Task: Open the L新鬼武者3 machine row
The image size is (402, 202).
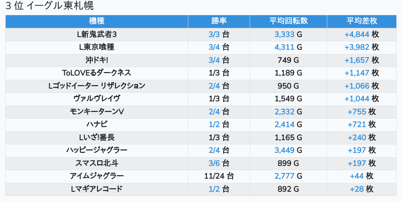Action: pos(97,34)
